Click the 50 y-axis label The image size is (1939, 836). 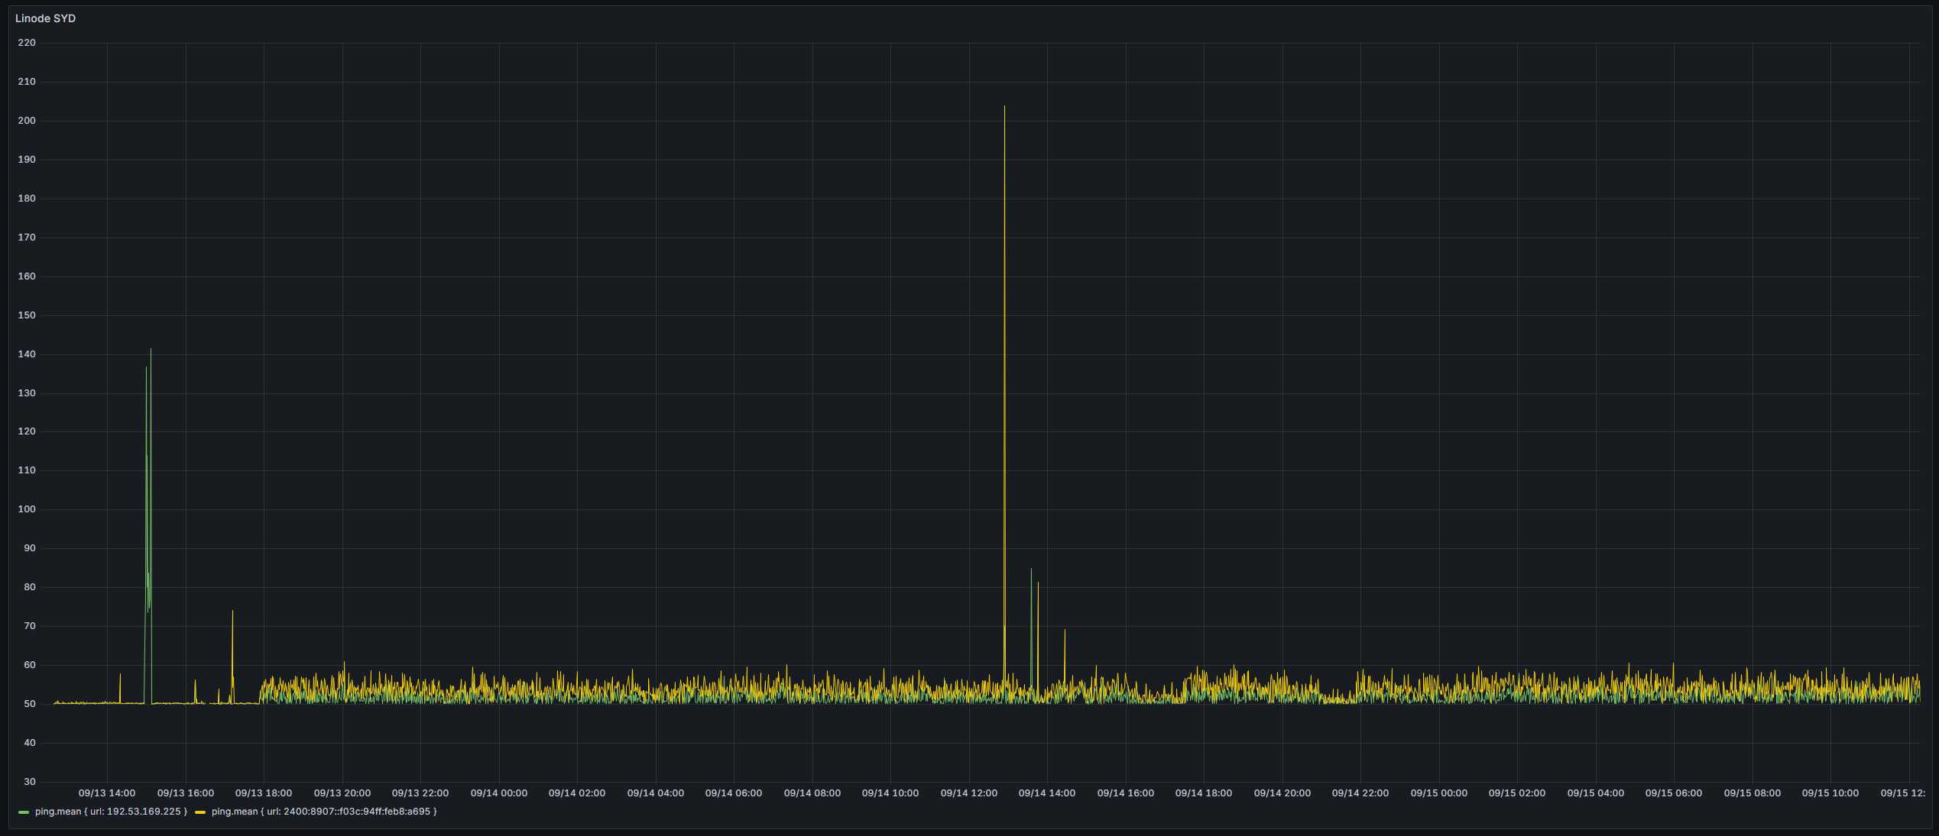tap(30, 704)
